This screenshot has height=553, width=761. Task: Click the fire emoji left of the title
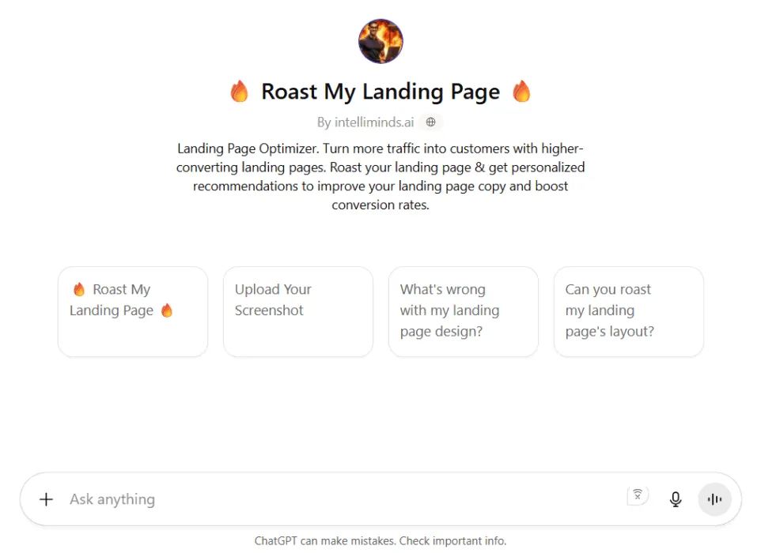pyautogui.click(x=239, y=92)
